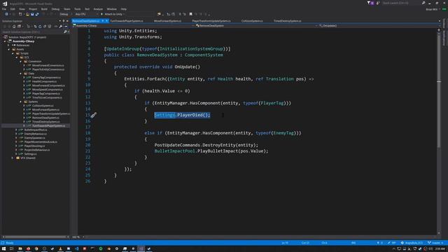Select BulletImpactPool.cs in Solution Explorer
448x252 pixels.
[36, 129]
